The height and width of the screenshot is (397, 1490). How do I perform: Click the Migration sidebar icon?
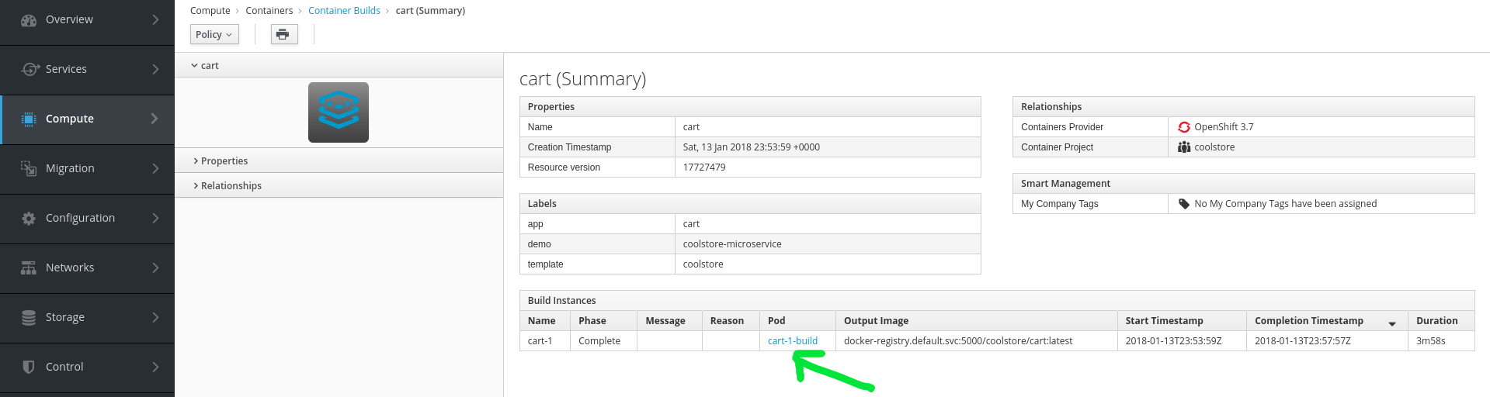coord(29,168)
